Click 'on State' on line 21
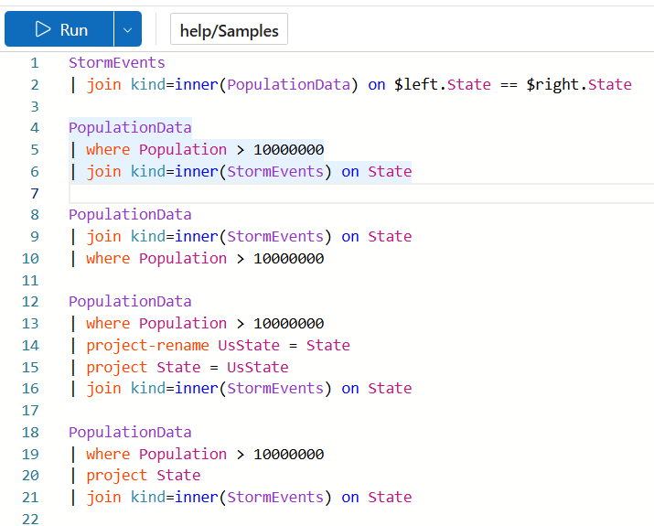The image size is (654, 526). pos(377,498)
